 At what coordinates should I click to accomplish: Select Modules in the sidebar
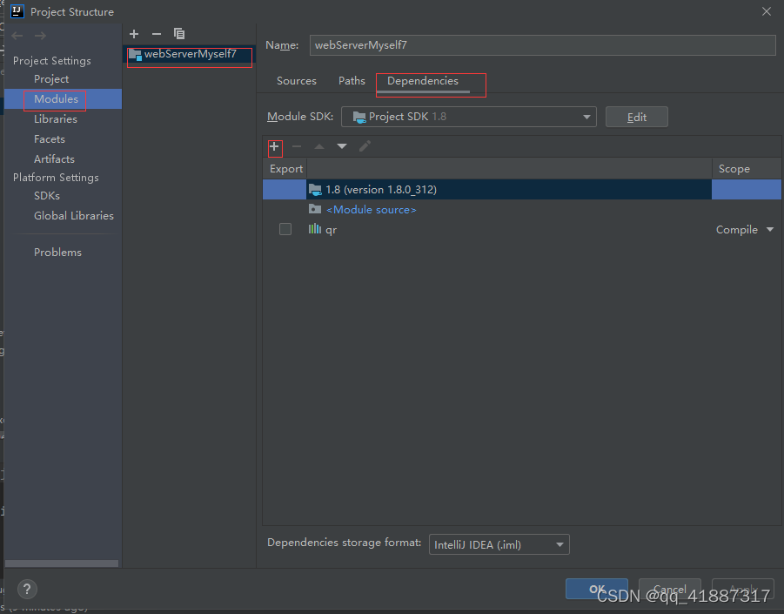coord(63,99)
